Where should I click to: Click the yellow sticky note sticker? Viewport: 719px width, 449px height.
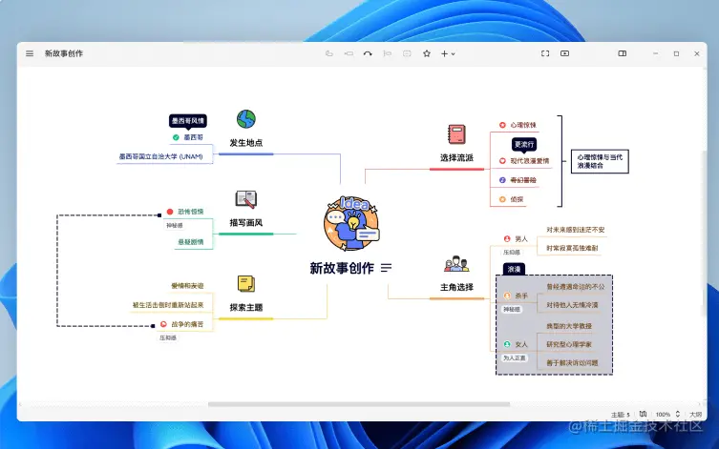click(x=246, y=284)
